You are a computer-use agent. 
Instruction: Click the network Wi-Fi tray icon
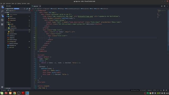[160, 93]
